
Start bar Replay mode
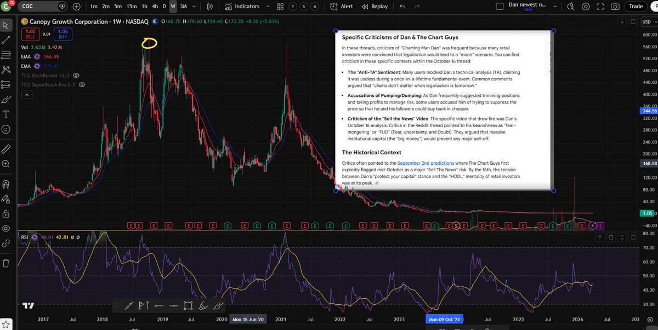375,7
